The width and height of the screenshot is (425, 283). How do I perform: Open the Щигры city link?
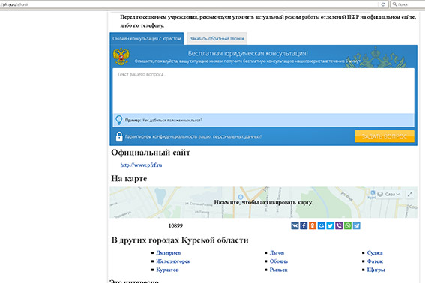coord(376,270)
